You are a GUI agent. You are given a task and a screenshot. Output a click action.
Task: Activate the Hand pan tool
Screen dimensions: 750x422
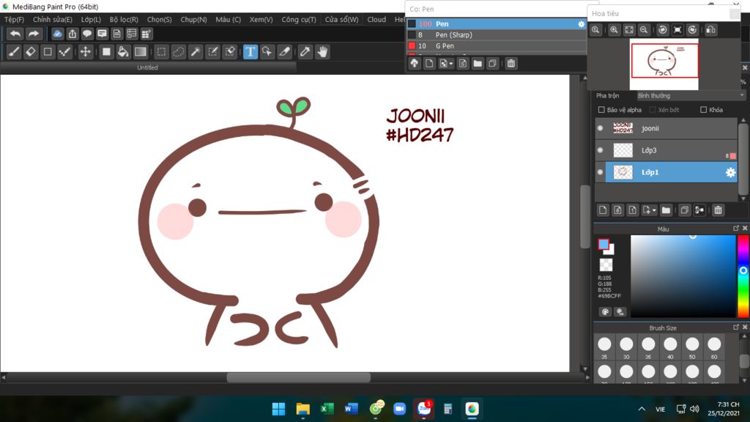(x=322, y=52)
